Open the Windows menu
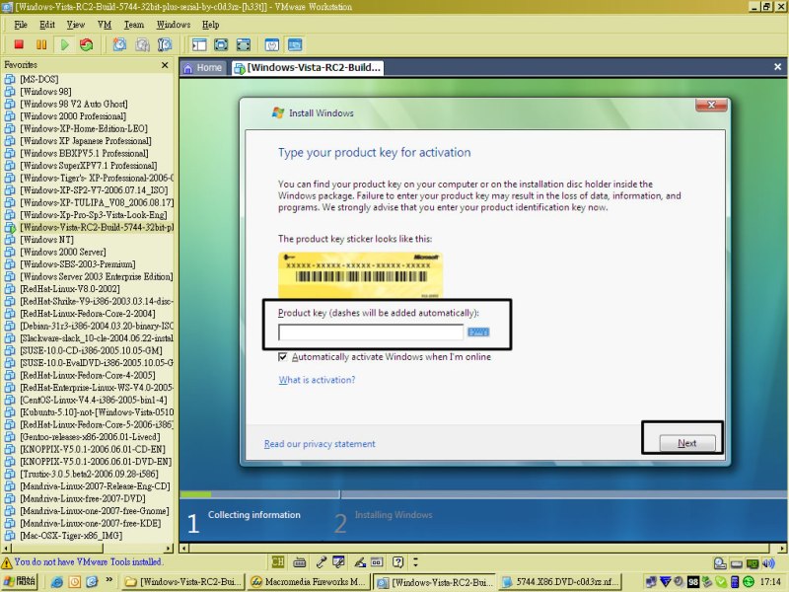The height and width of the screenshot is (592, 789). click(x=174, y=25)
